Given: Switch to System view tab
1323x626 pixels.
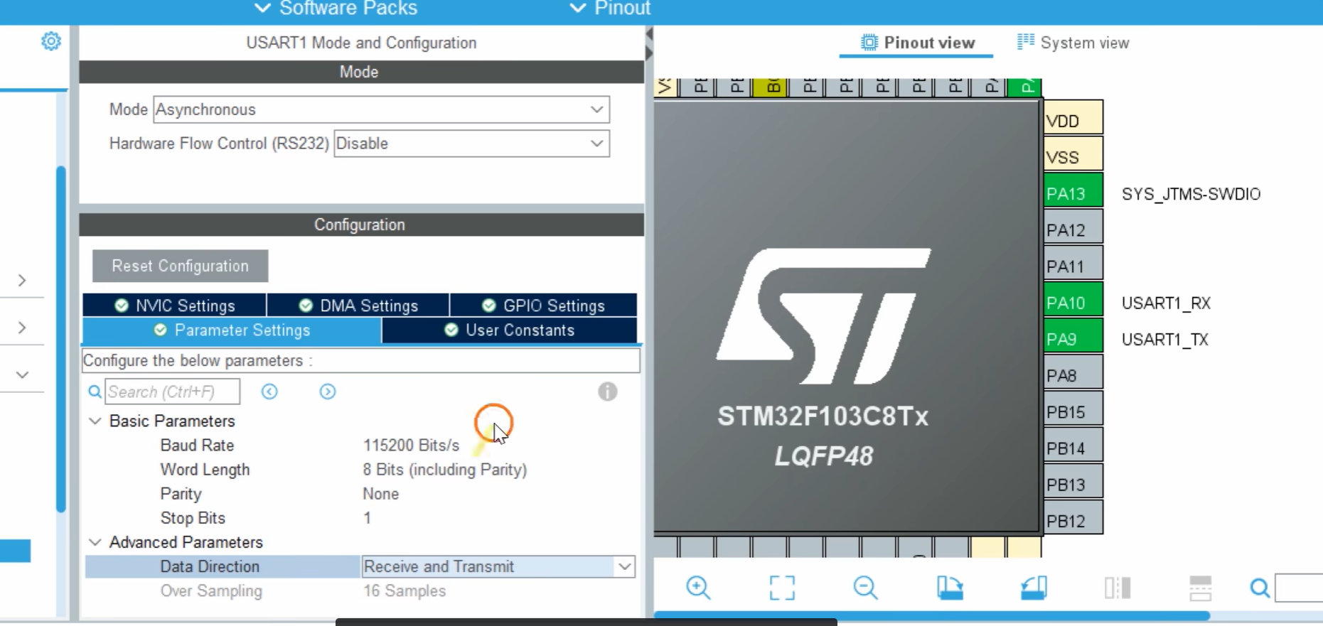Looking at the screenshot, I should tap(1073, 43).
